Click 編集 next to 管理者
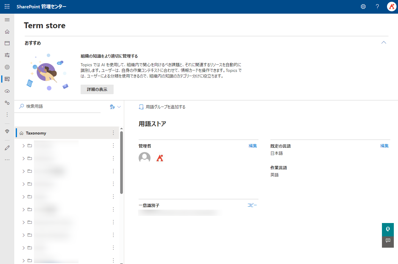Viewport: 398px width, 264px height. click(253, 146)
